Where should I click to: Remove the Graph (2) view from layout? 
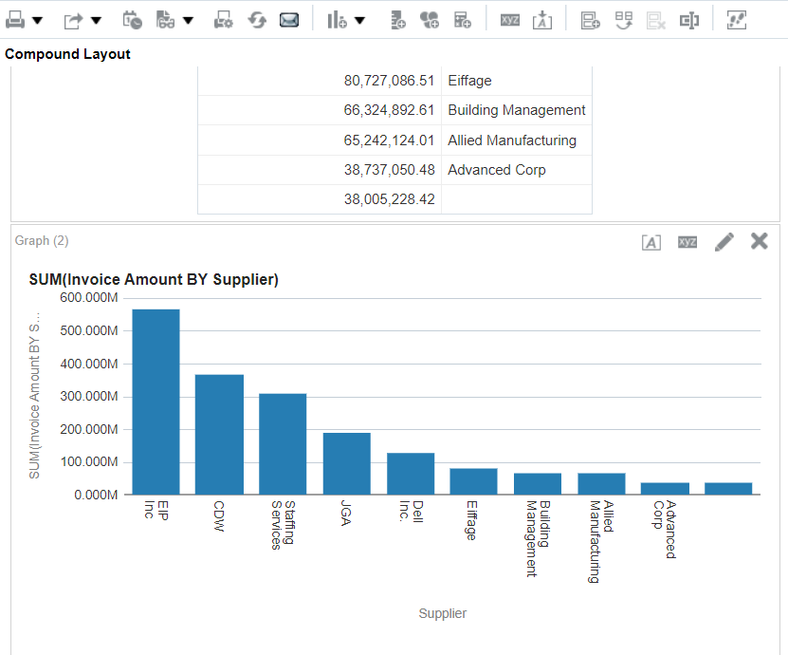pyautogui.click(x=760, y=241)
